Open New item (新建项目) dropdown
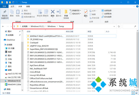 (75, 10)
